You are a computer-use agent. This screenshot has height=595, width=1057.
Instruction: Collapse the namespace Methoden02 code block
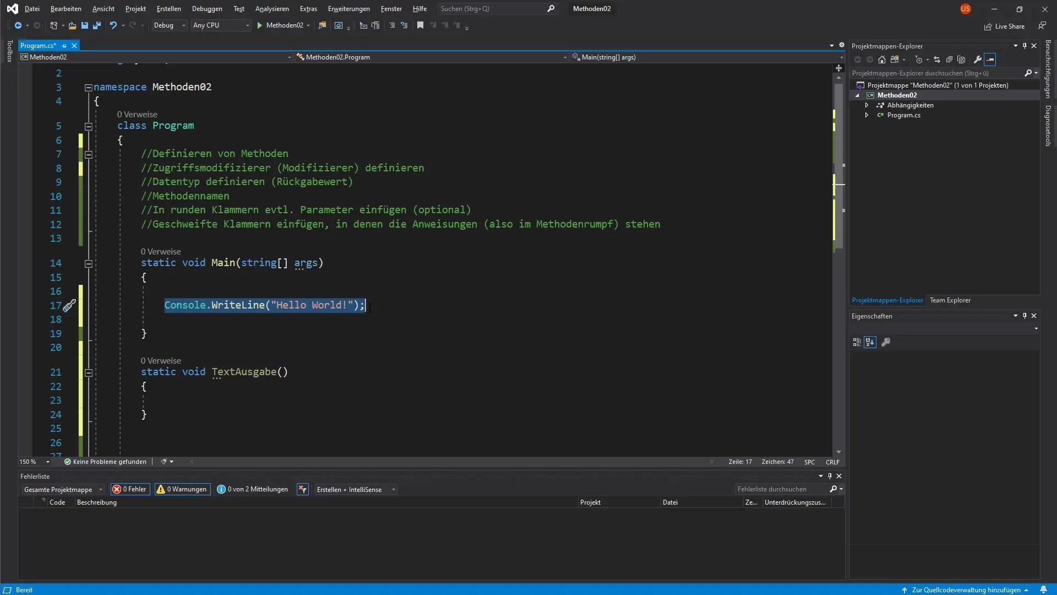click(88, 87)
